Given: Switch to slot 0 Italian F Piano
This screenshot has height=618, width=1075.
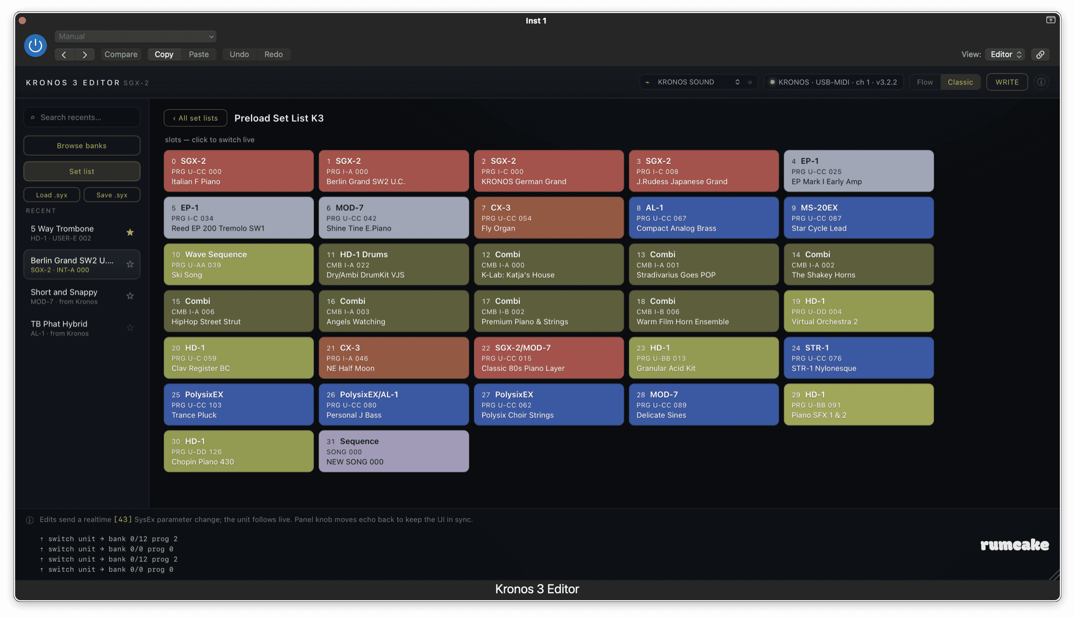Looking at the screenshot, I should coord(239,171).
